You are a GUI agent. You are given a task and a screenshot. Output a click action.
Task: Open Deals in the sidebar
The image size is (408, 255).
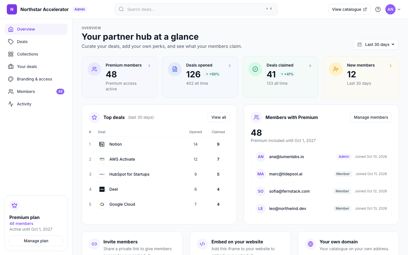[x=36, y=42]
